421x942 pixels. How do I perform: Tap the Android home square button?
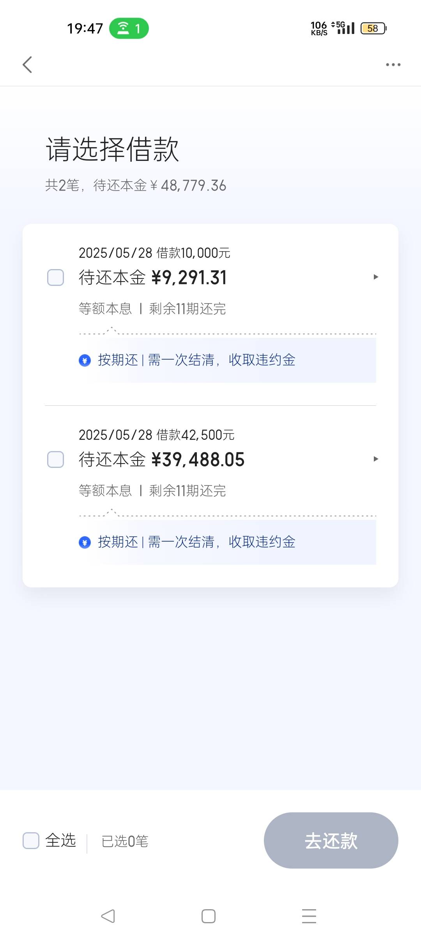(x=209, y=916)
